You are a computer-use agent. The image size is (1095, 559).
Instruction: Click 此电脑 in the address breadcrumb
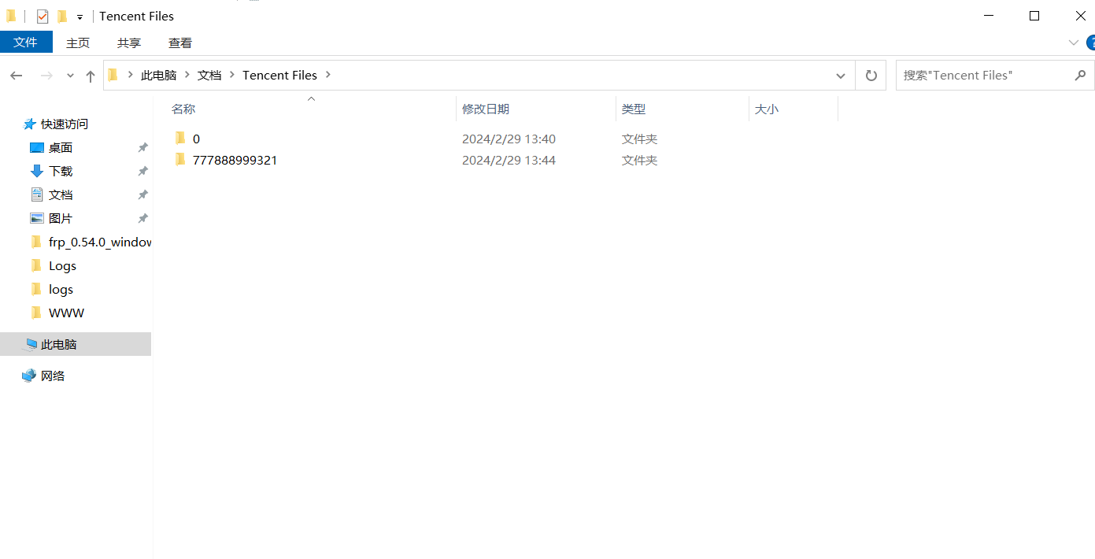coord(158,75)
